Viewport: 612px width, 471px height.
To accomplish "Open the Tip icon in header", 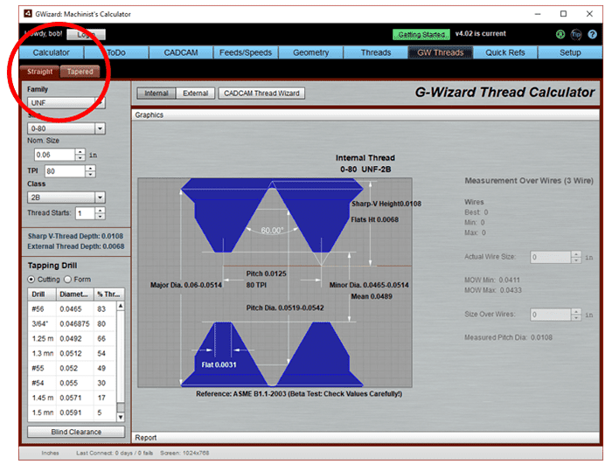I will click(576, 34).
